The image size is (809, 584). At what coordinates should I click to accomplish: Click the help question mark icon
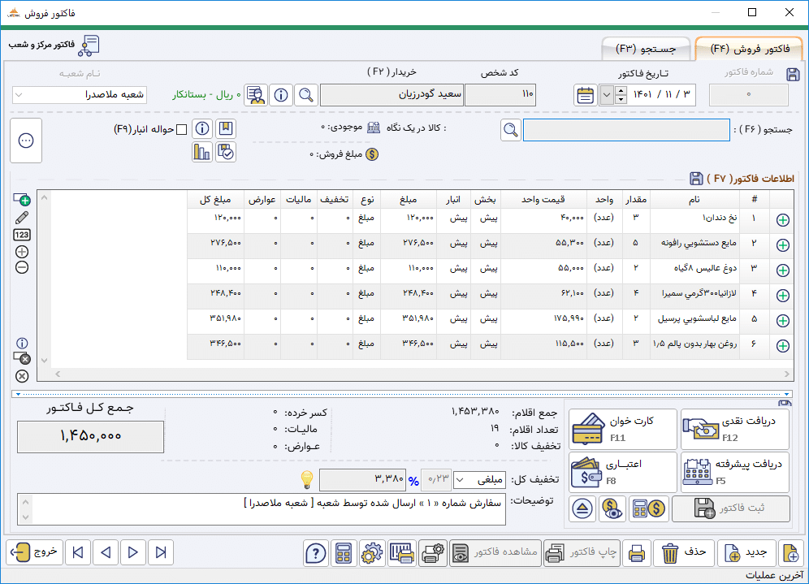click(315, 554)
